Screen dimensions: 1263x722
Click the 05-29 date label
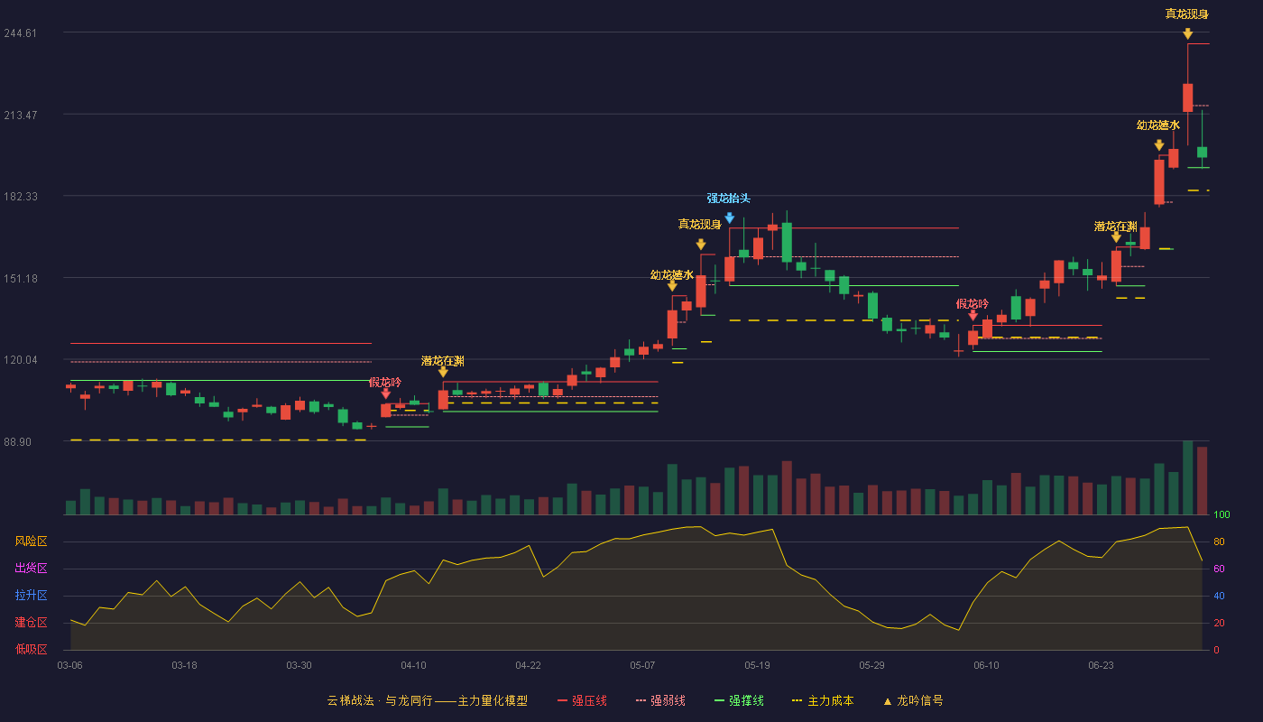[x=871, y=665]
